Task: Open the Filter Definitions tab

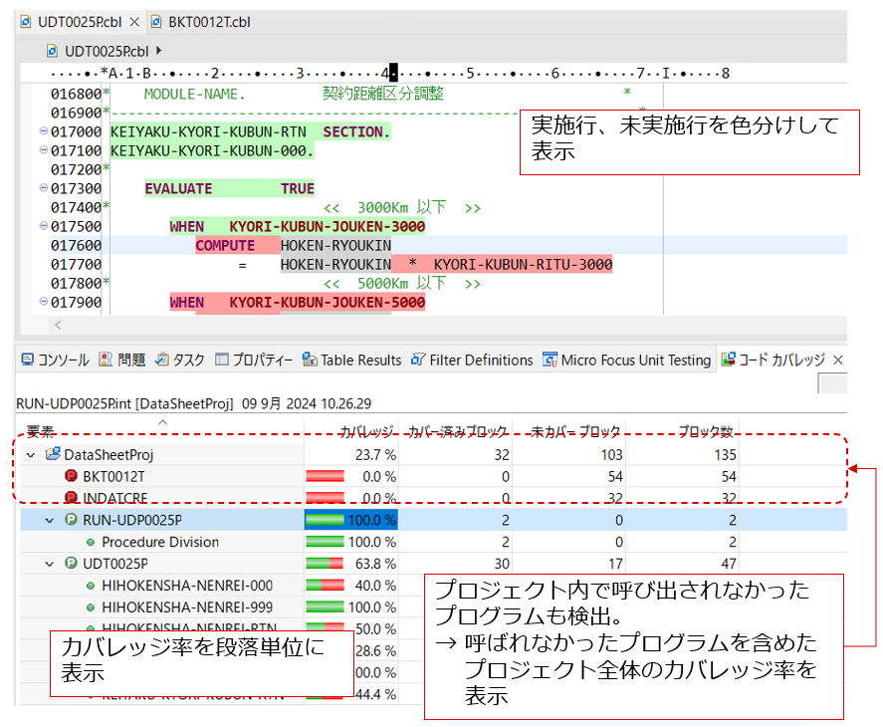Action: pyautogui.click(x=472, y=360)
